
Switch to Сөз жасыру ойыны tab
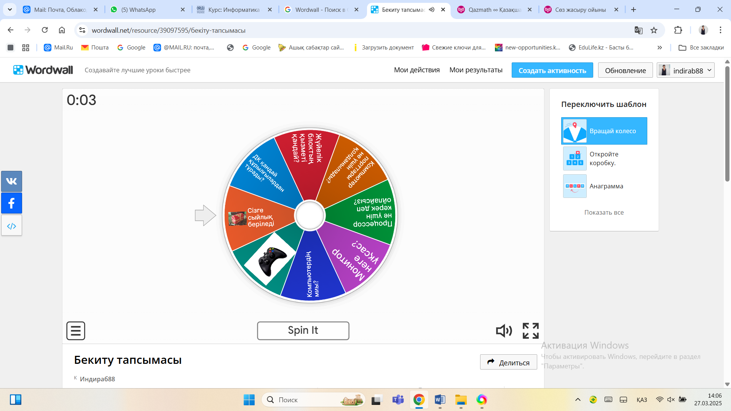tap(581, 10)
